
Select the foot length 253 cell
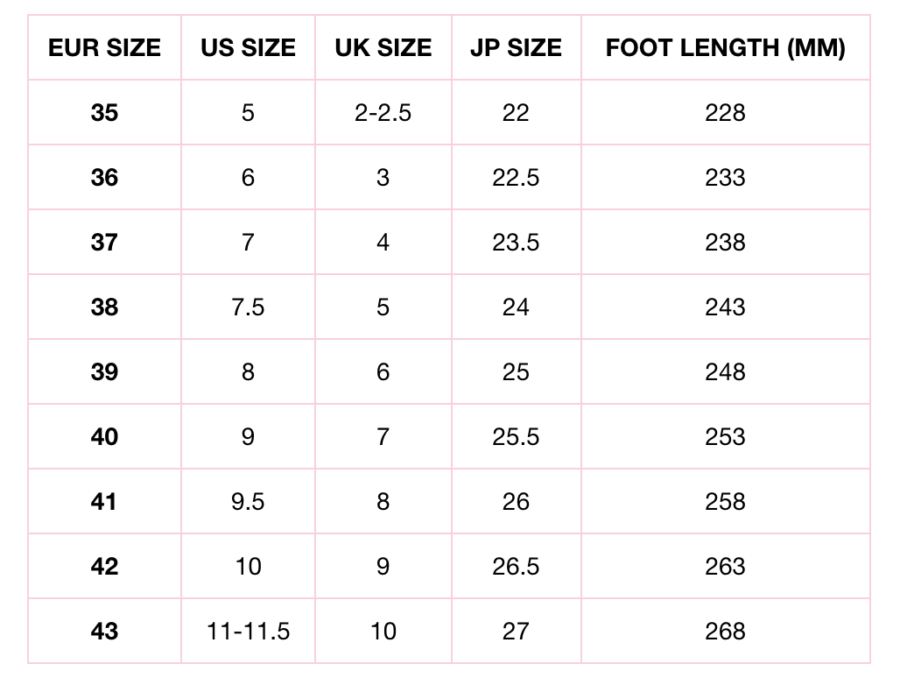click(x=725, y=437)
